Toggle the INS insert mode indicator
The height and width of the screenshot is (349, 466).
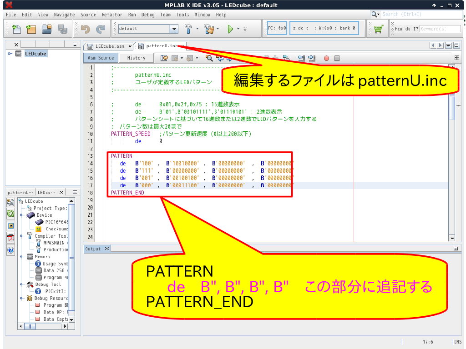click(x=458, y=342)
